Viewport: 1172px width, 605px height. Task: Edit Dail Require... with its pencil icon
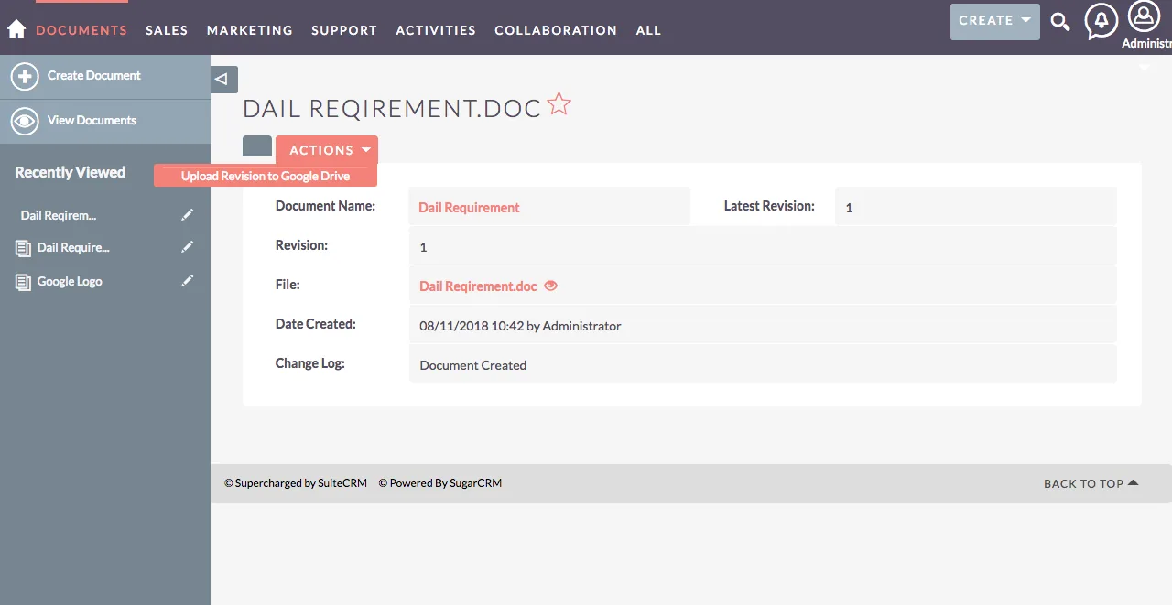tap(188, 247)
